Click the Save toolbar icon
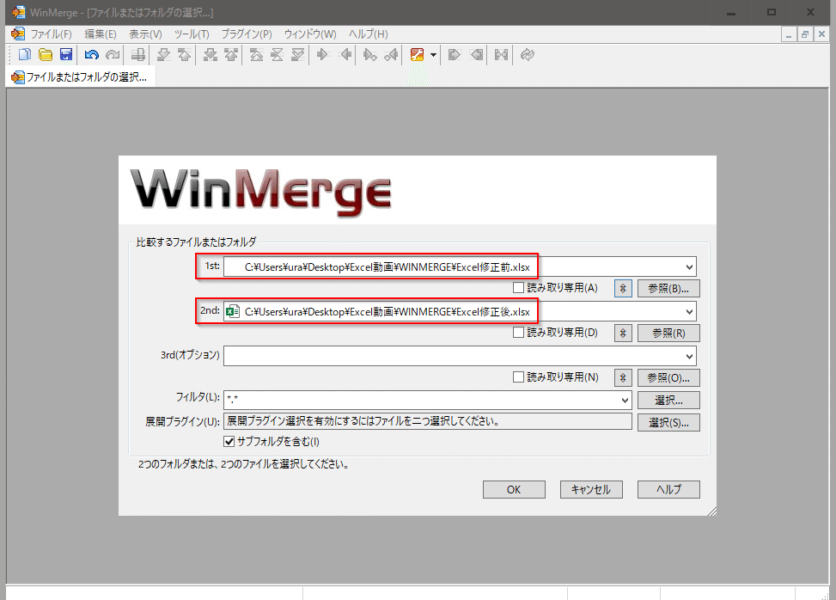The height and width of the screenshot is (600, 836). [x=65, y=54]
